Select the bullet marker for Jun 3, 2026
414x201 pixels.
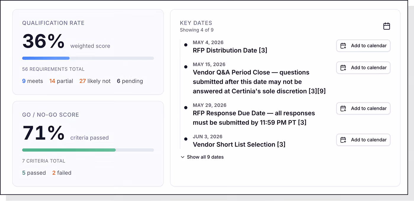coord(186,139)
